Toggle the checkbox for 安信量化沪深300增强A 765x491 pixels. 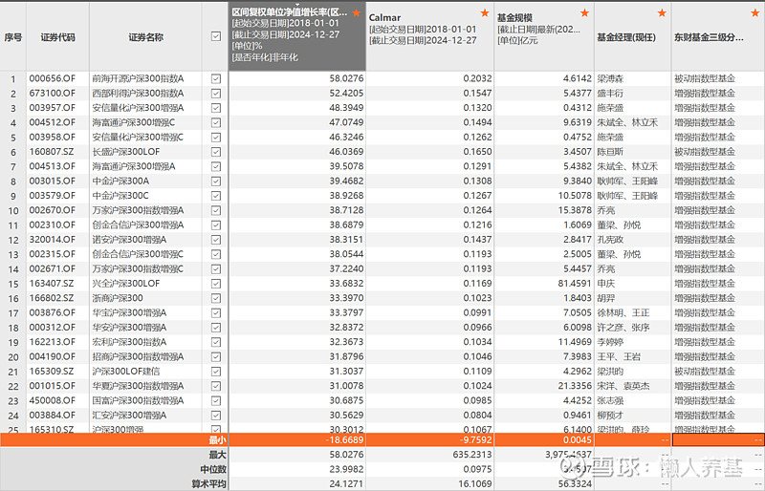tap(216, 108)
